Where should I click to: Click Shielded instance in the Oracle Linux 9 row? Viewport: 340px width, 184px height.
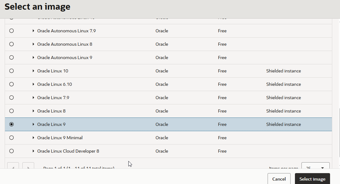pyautogui.click(x=283, y=124)
